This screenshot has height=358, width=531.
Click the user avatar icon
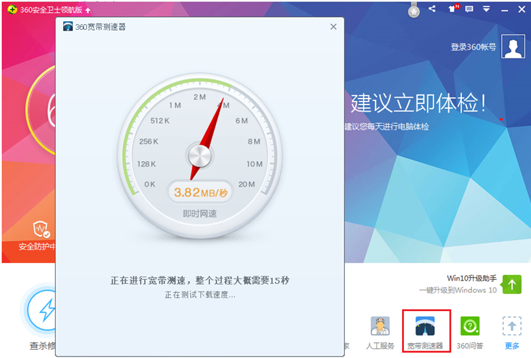tap(513, 46)
